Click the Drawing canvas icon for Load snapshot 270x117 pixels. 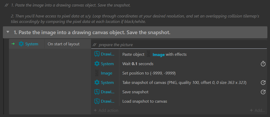click(97, 101)
